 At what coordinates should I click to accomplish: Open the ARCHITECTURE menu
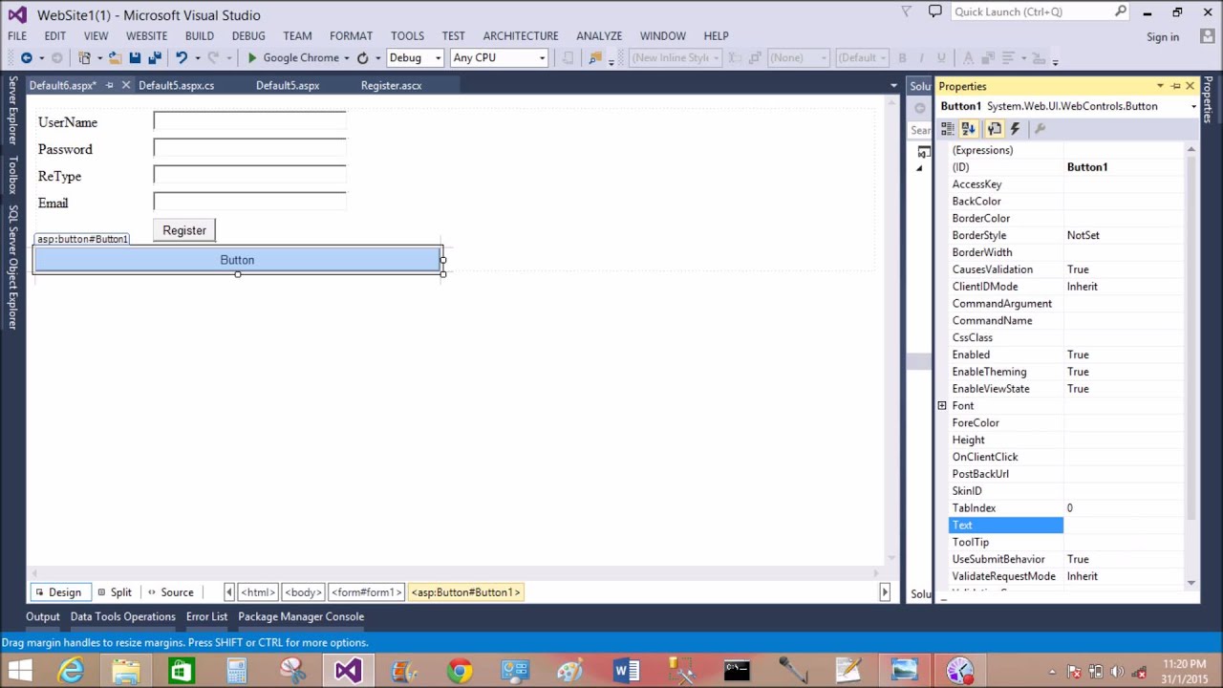pos(521,35)
